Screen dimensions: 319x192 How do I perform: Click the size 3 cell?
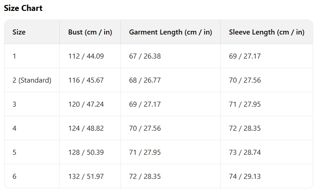[14, 104]
